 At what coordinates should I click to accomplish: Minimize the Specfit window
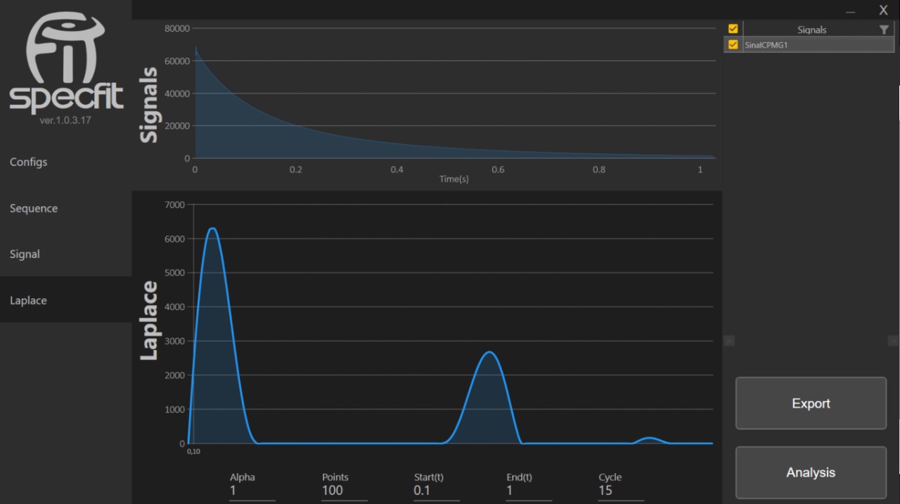[850, 11]
